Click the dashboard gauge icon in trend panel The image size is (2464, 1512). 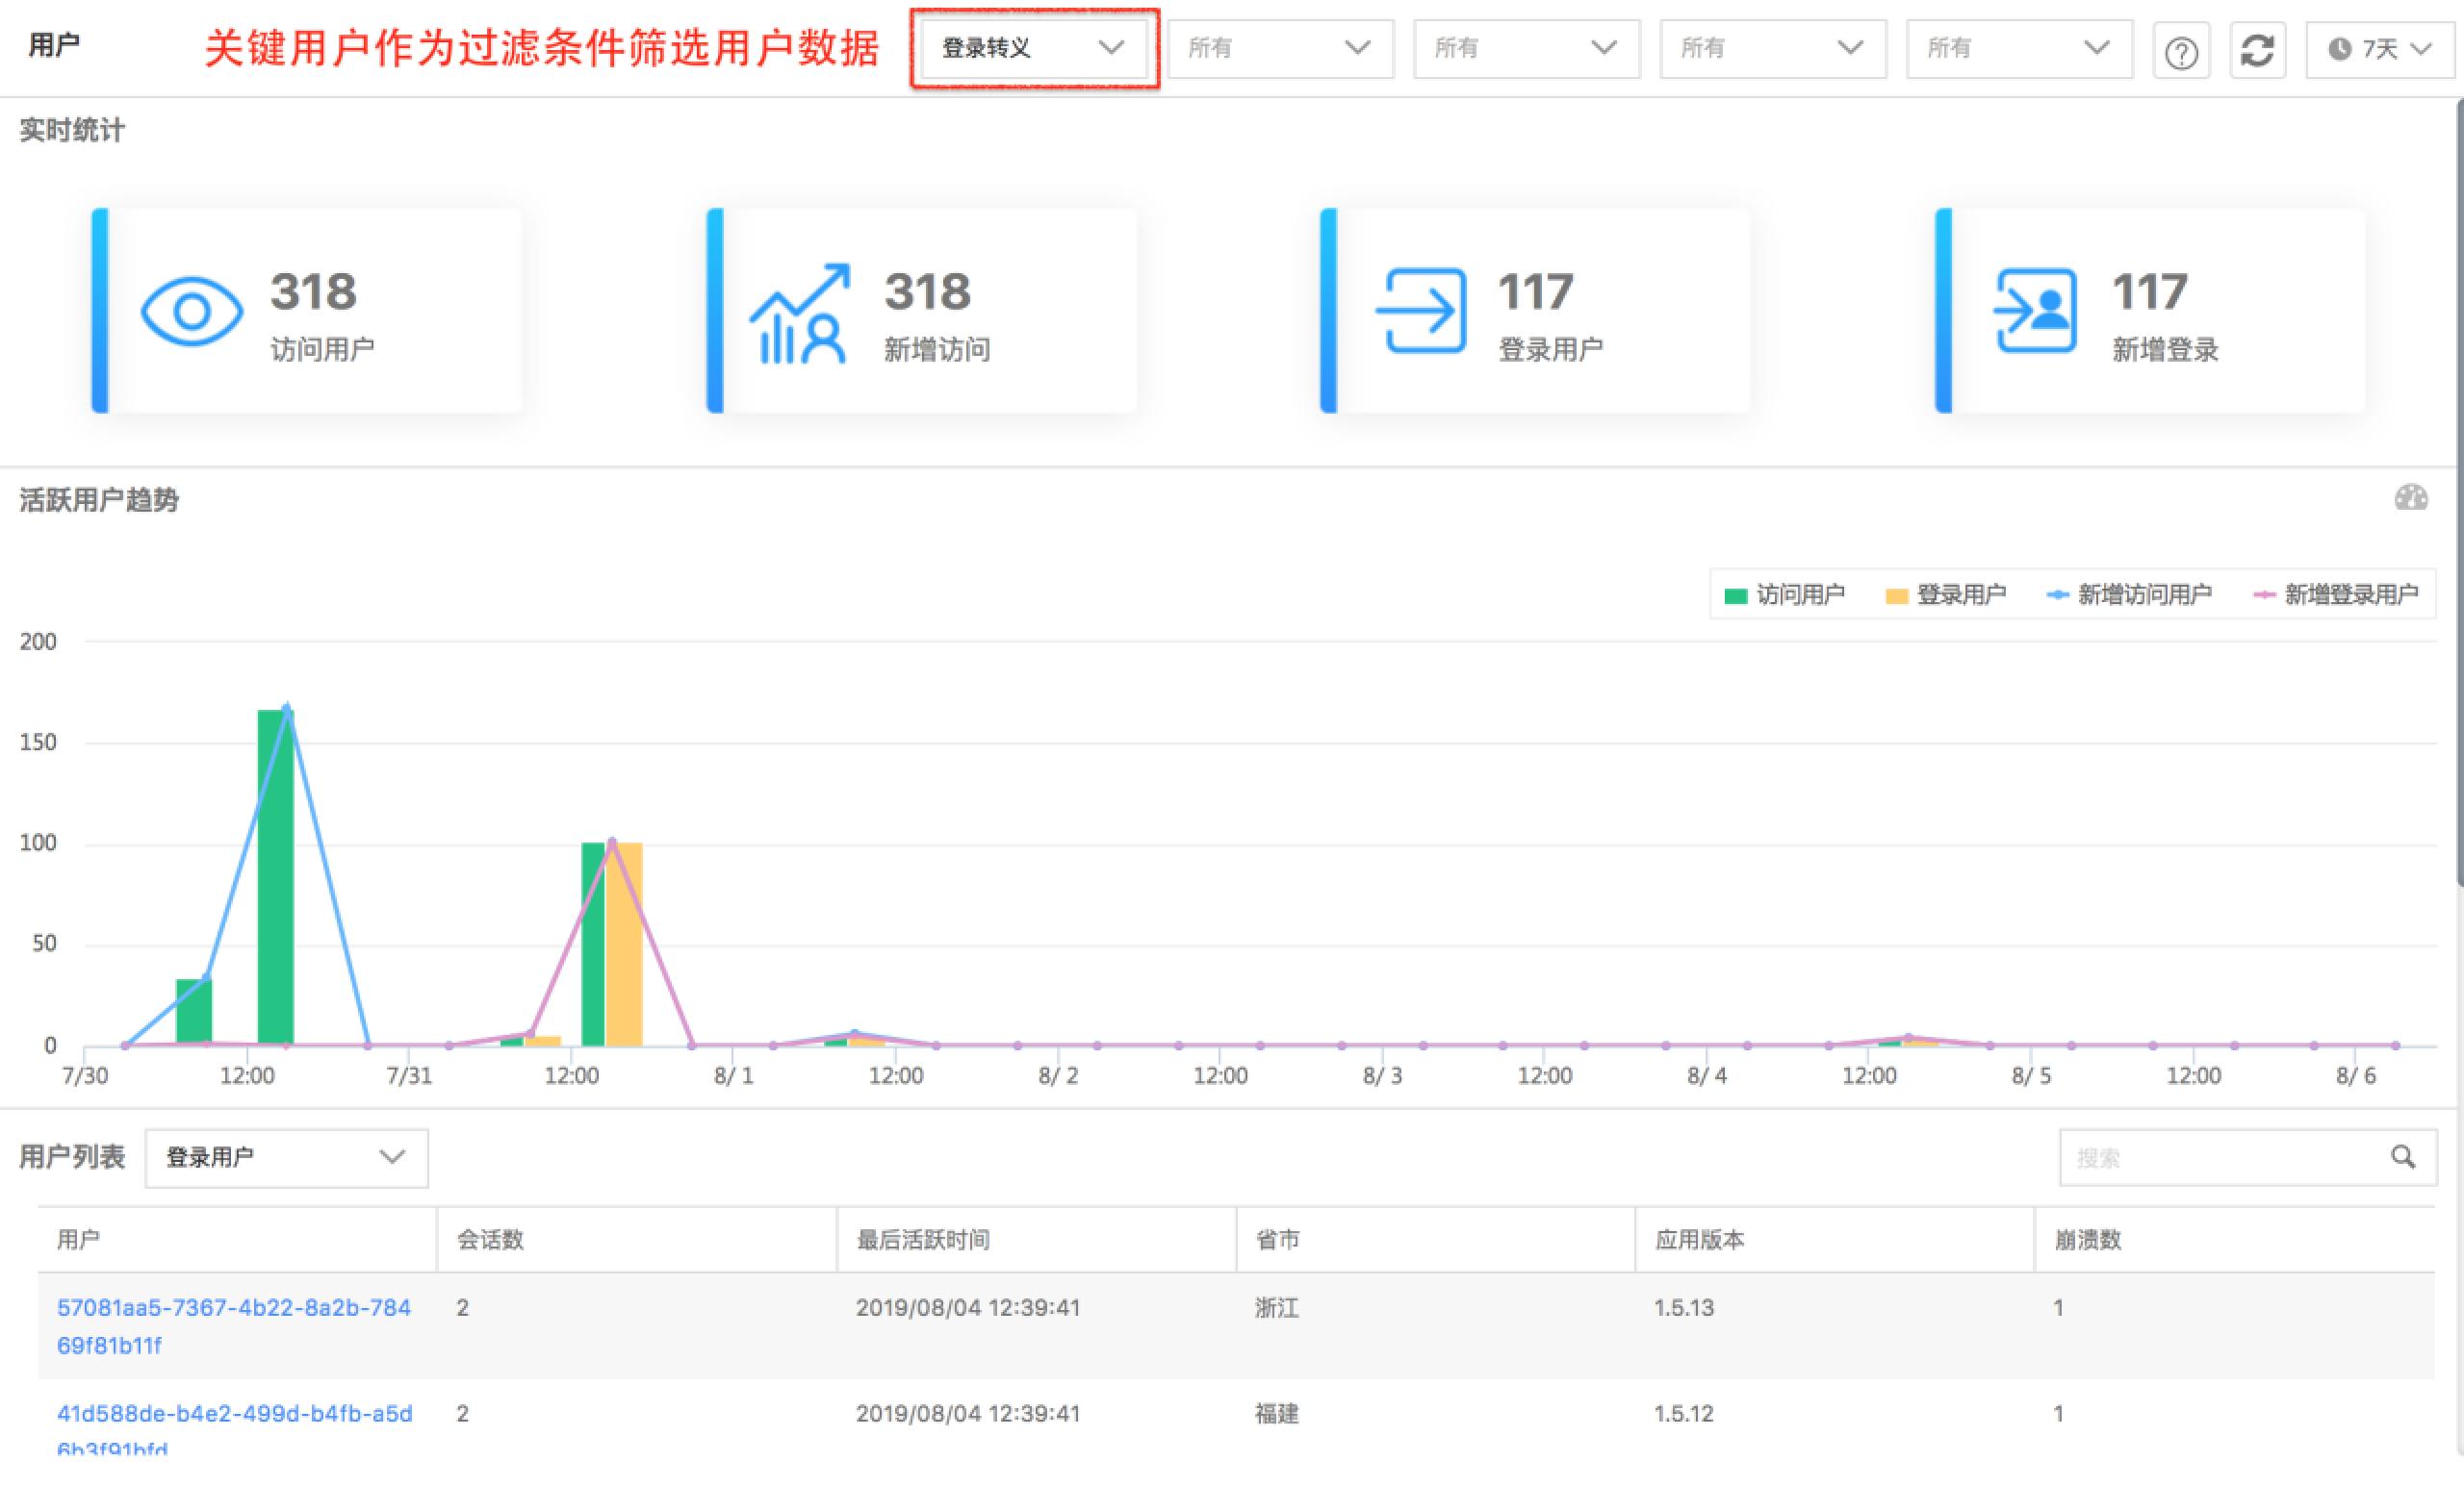(x=2411, y=497)
